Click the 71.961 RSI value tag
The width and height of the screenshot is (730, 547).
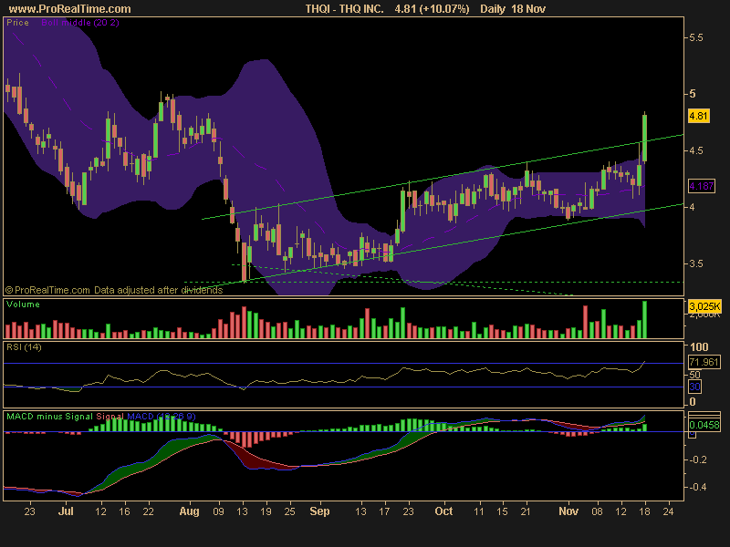click(x=704, y=362)
